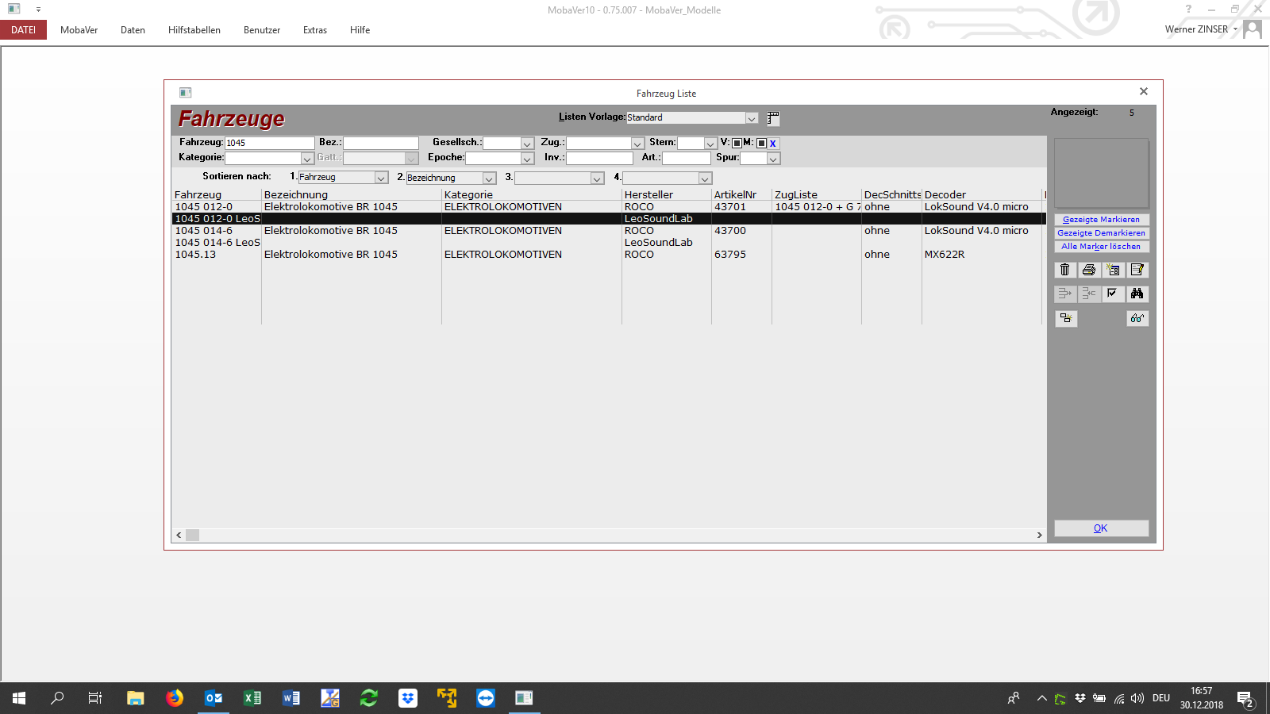
Task: Click the trash can delete icon
Action: click(1065, 270)
